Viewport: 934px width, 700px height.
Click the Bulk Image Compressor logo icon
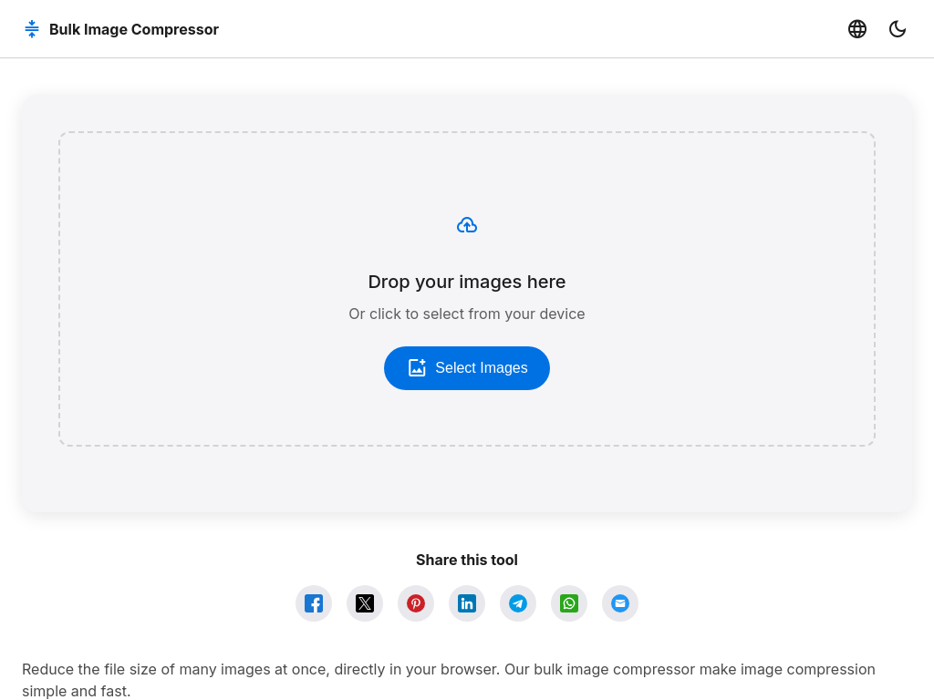tap(31, 28)
